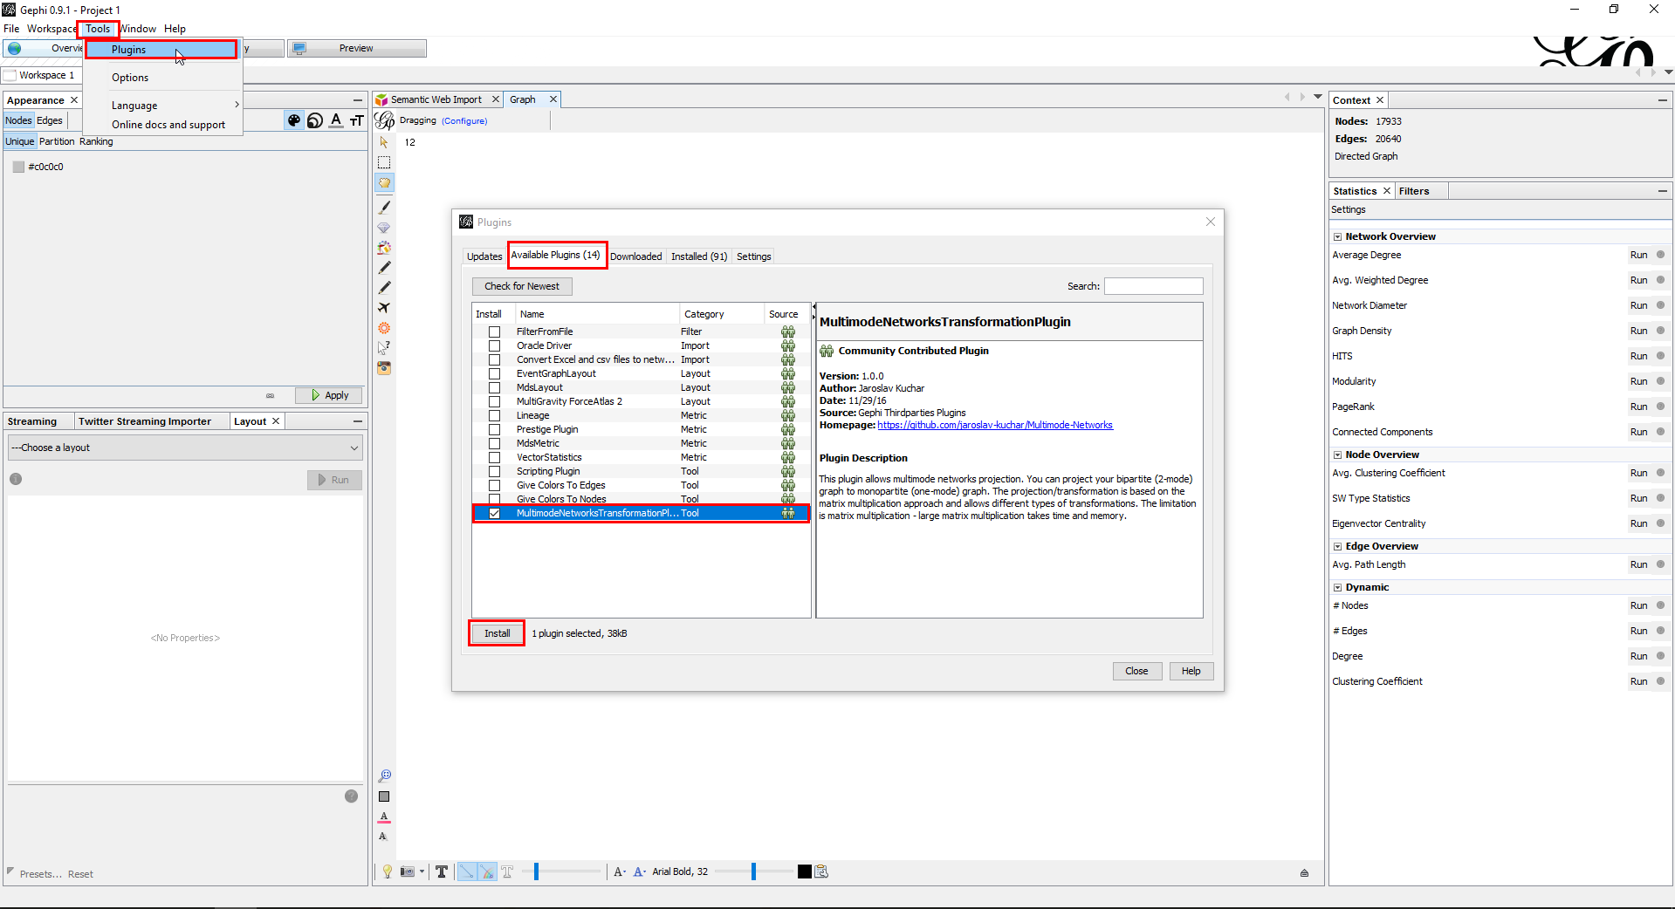Image resolution: width=1675 pixels, height=909 pixels.
Task: Choose the painter brush tool
Action: coord(384,208)
